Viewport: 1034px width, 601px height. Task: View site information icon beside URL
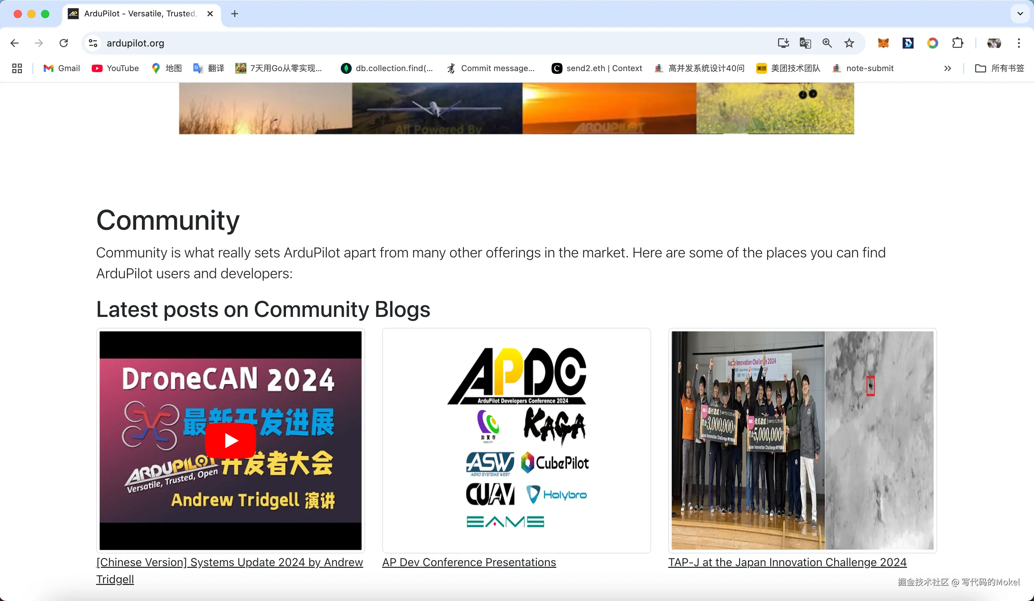pos(93,43)
